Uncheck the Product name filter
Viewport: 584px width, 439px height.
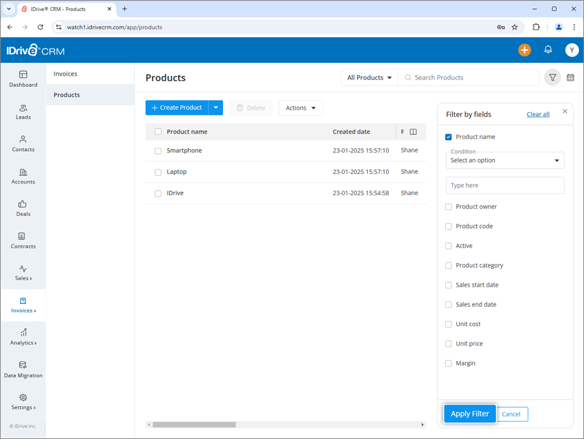pos(448,137)
